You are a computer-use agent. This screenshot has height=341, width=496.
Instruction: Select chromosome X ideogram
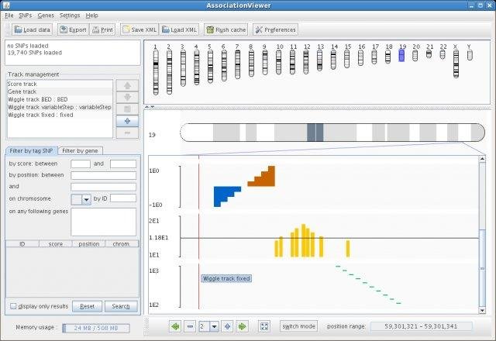pos(456,64)
